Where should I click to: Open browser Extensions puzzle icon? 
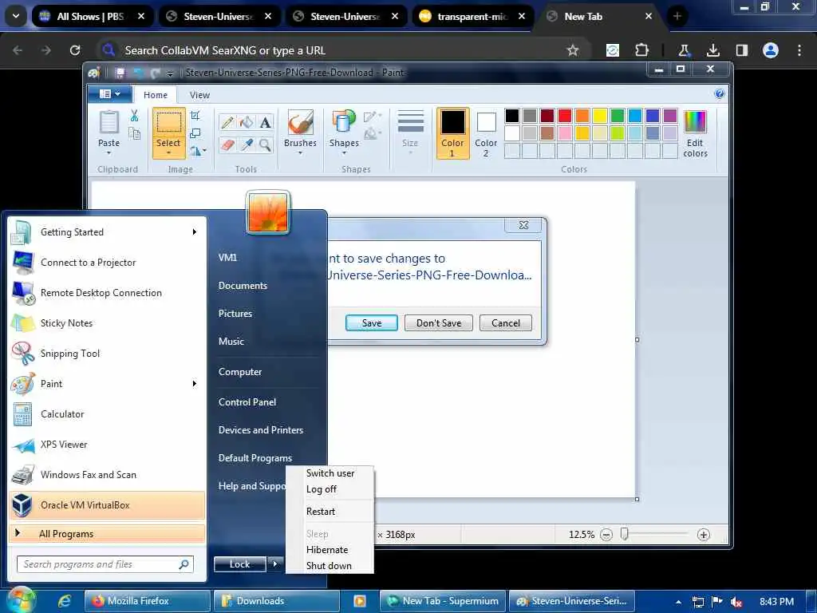(x=641, y=50)
